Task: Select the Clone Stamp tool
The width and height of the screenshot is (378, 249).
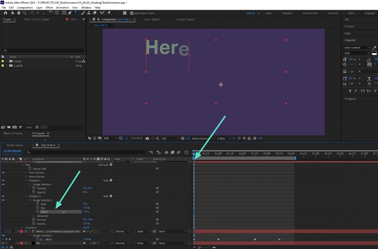Action: [89, 13]
